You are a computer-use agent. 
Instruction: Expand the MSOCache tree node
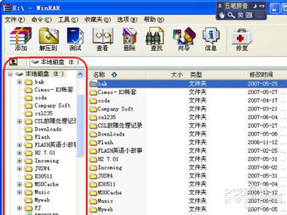click(20, 184)
